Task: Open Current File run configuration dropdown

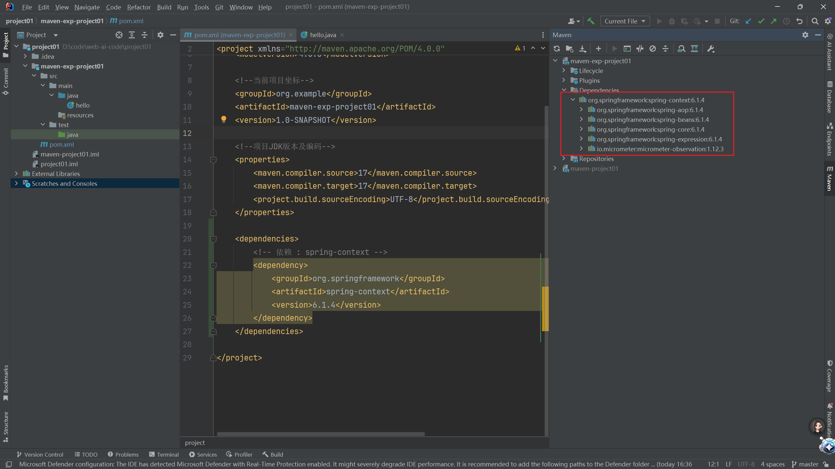Action: point(625,21)
